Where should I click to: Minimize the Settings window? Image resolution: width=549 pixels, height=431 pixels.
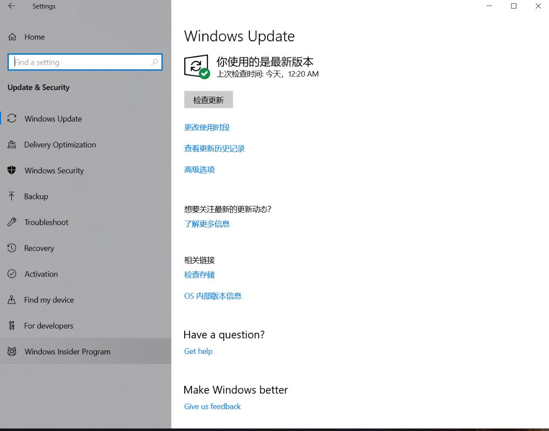pos(489,6)
